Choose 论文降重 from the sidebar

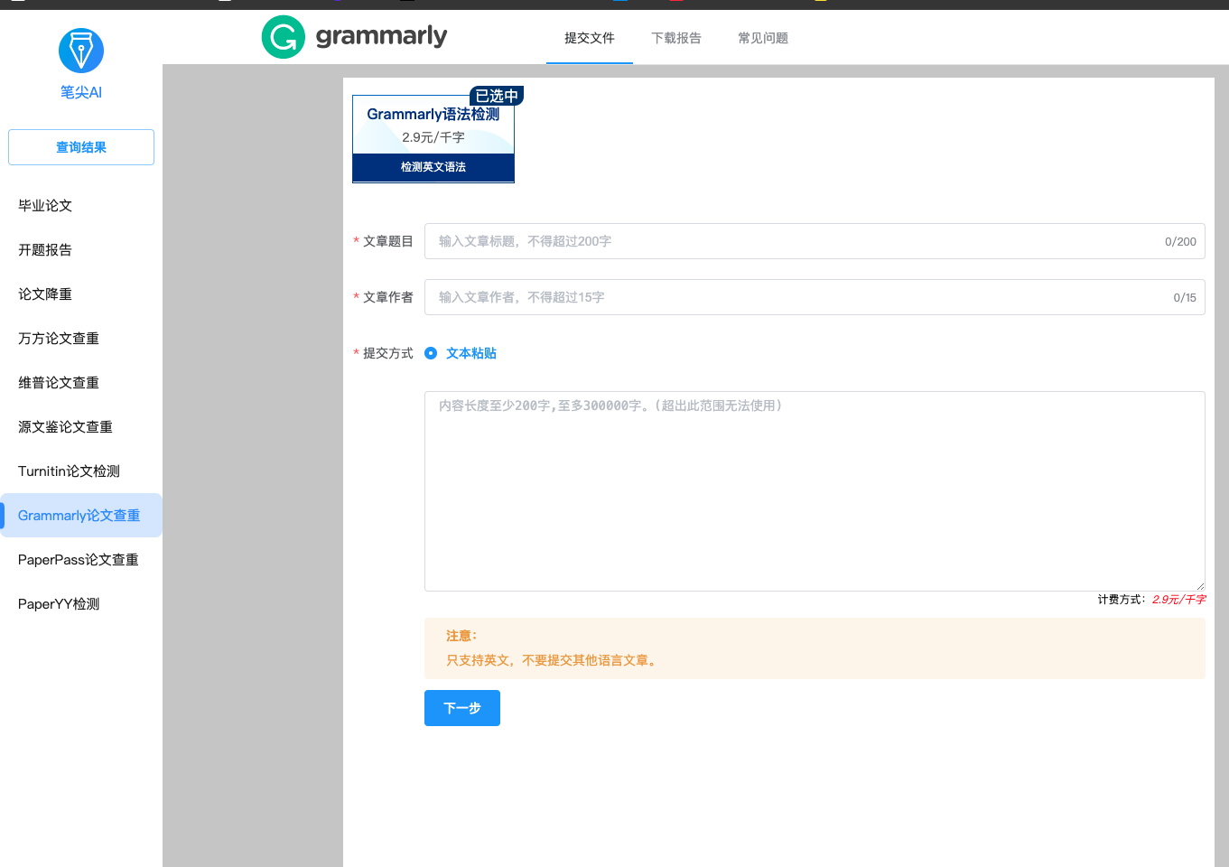pyautogui.click(x=45, y=294)
